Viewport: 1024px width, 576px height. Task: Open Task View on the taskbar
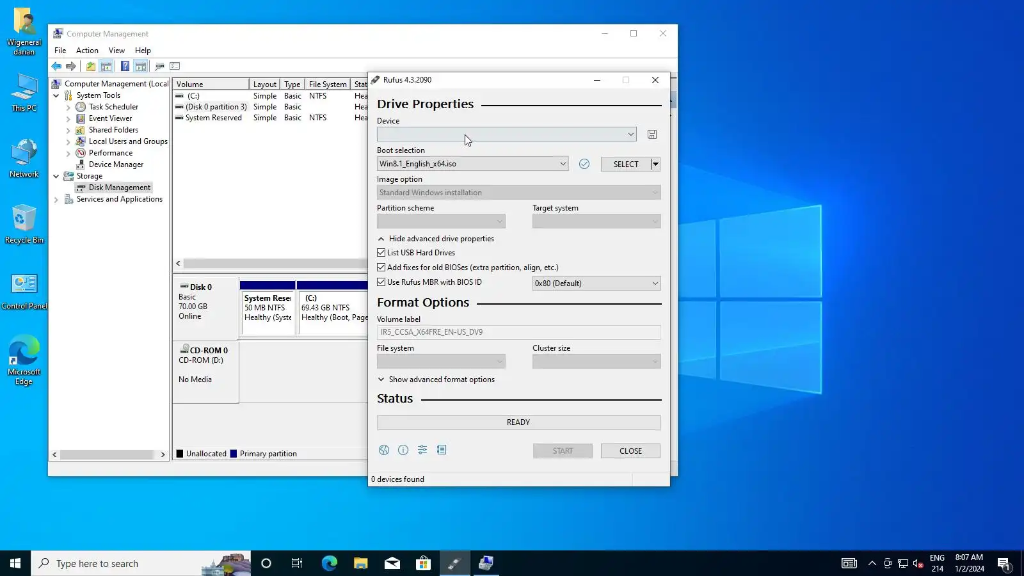[297, 563]
